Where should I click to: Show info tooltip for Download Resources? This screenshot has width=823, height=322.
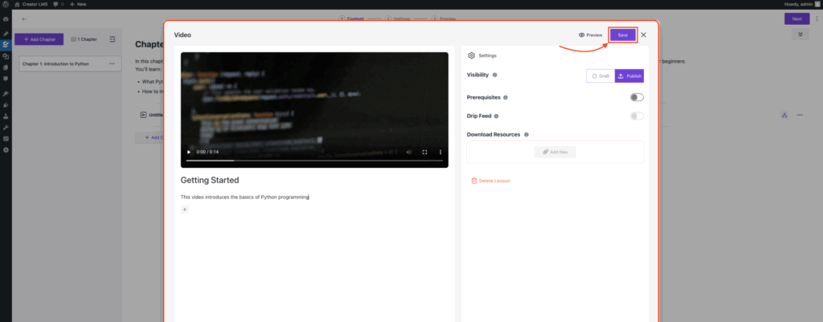[x=526, y=134]
